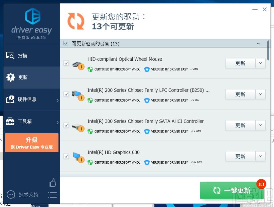
Task: Click the LPC Controller device icon
Action: 78,95
